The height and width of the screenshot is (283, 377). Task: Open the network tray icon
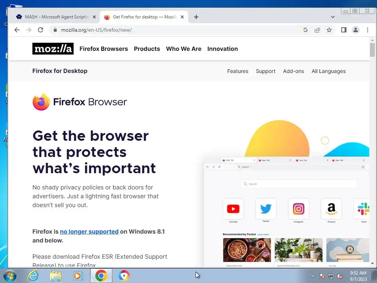[331, 276]
